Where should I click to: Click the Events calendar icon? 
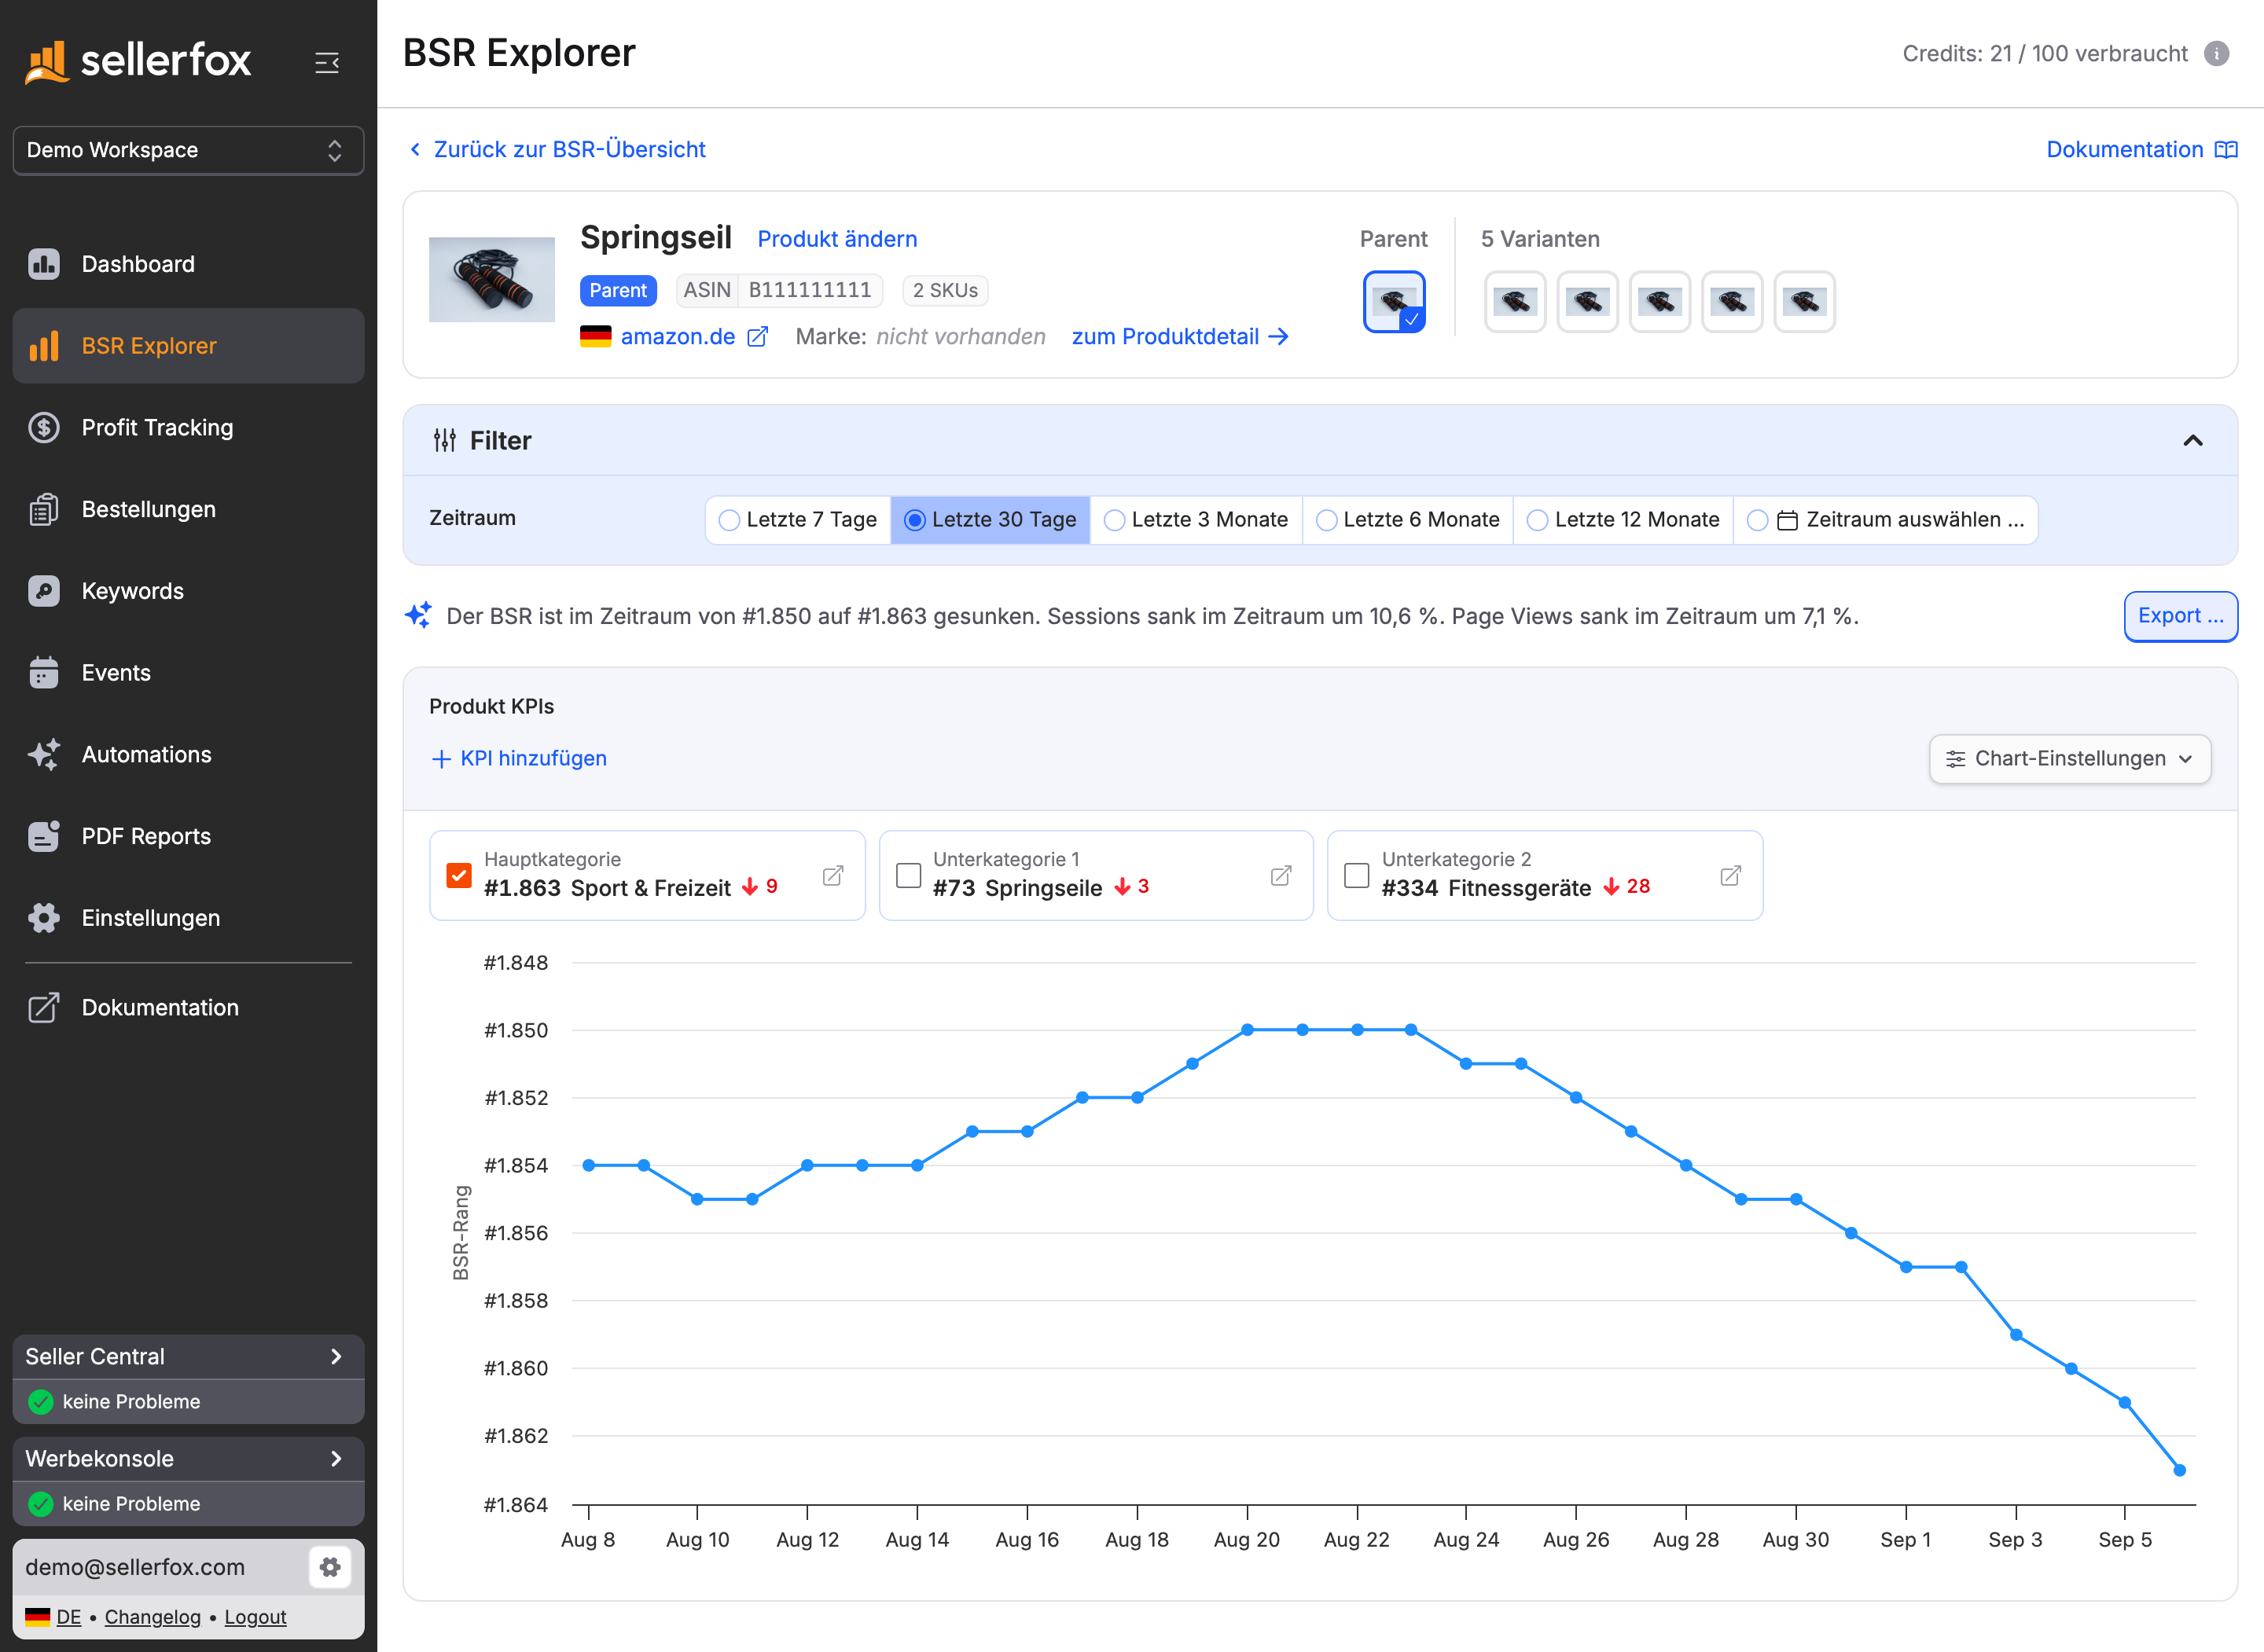click(44, 673)
